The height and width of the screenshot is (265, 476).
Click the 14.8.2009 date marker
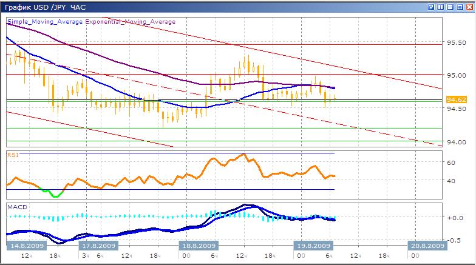coord(26,246)
